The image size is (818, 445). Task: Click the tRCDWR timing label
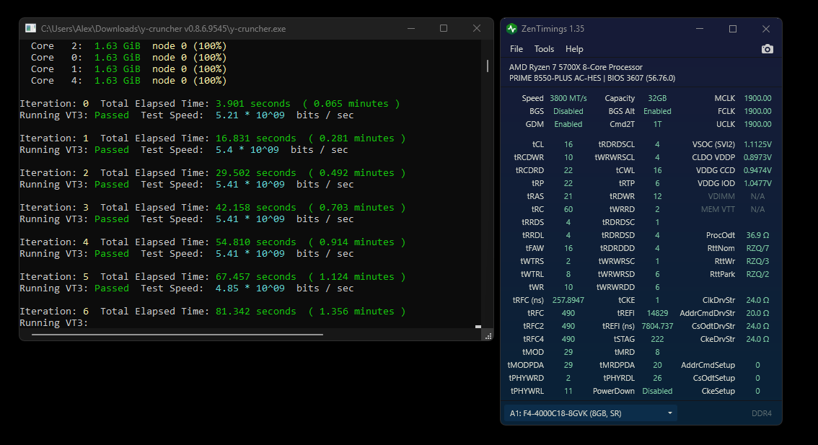pyautogui.click(x=529, y=157)
